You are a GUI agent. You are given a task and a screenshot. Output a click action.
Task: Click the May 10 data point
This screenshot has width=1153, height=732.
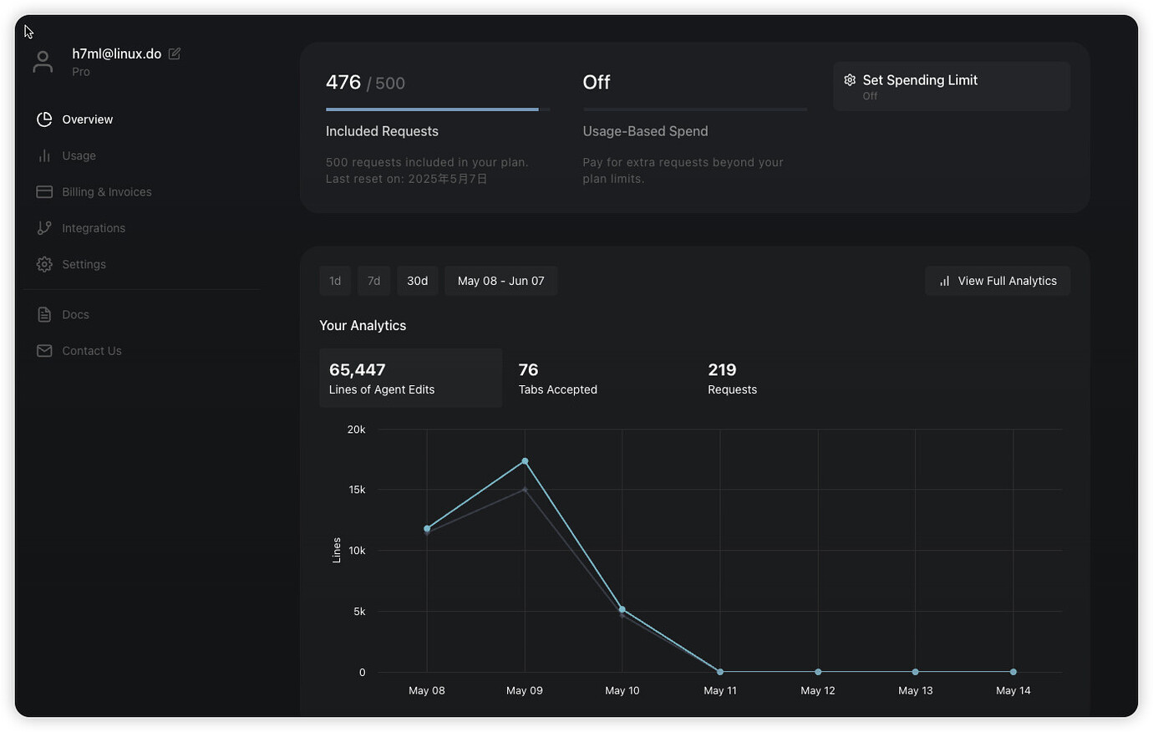coord(622,609)
